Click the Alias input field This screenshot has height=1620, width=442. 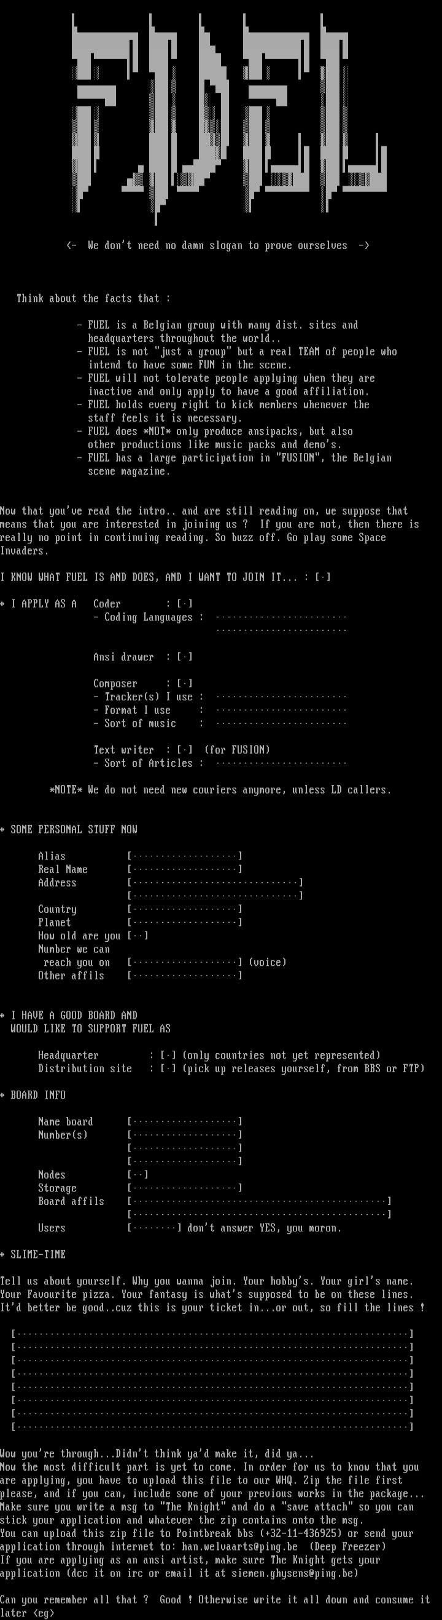pyautogui.click(x=185, y=856)
